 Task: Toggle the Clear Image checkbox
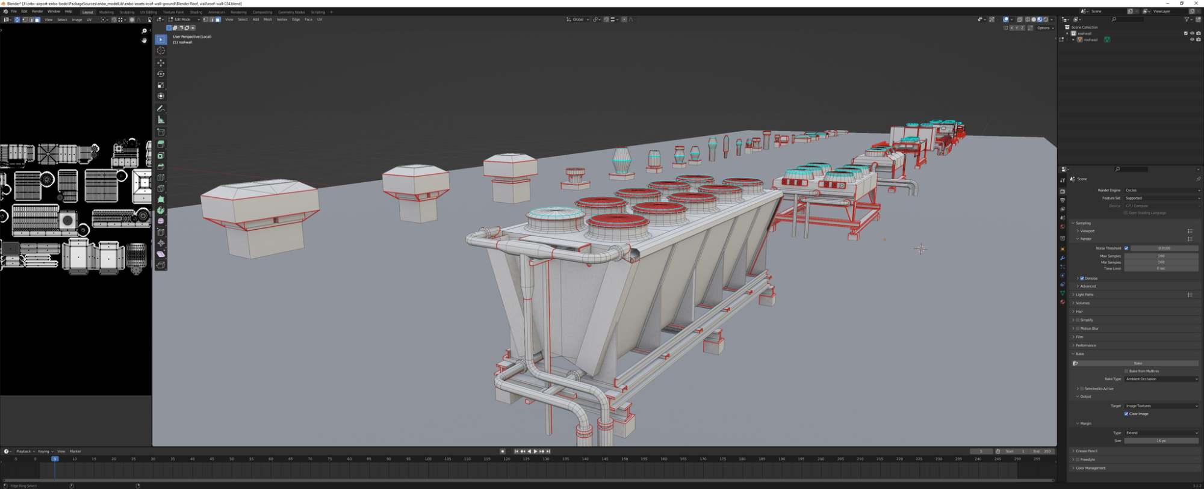[1126, 414]
